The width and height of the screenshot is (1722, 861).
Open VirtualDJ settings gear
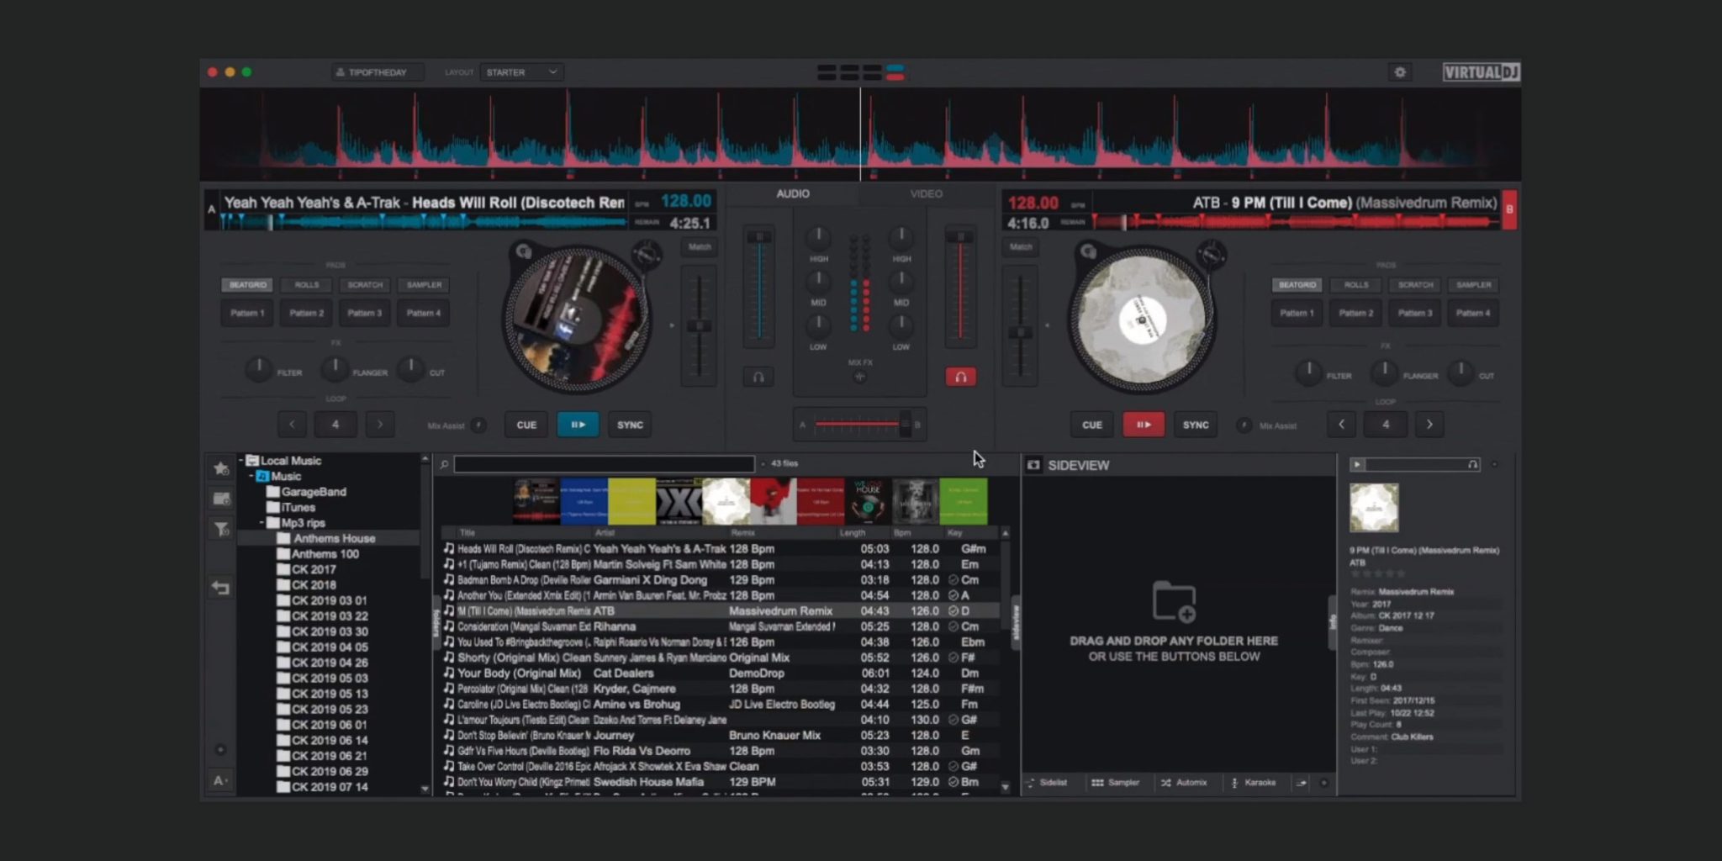tap(1400, 72)
